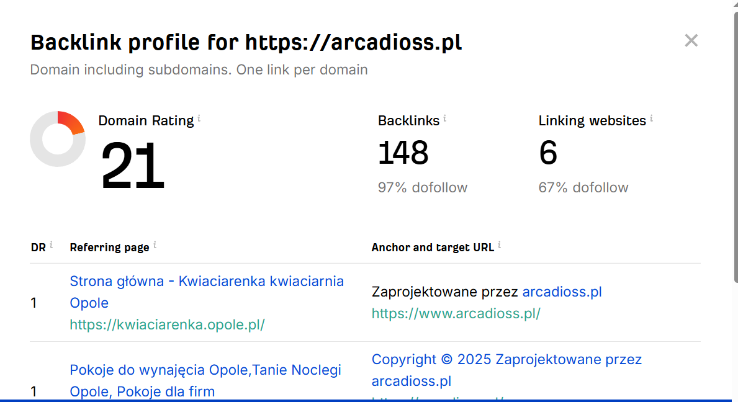Open the info icon for Anchor and target URL
The height and width of the screenshot is (402, 738).
[499, 245]
